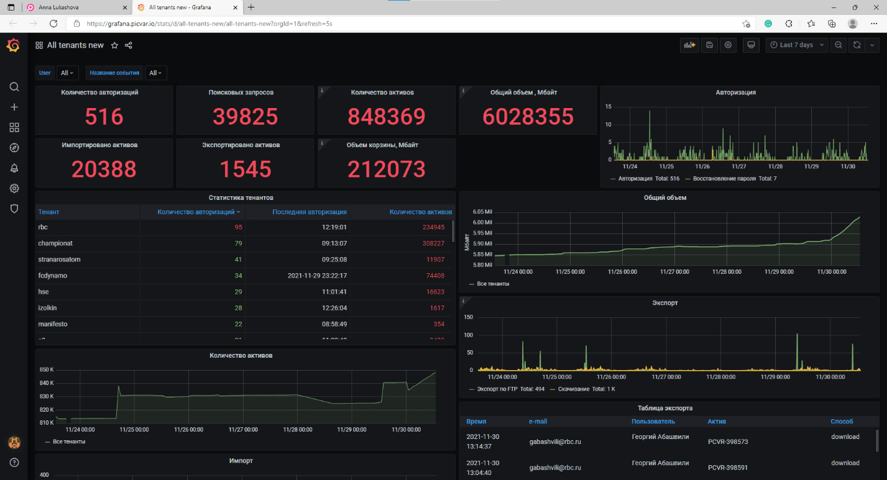
Task: Open the user avatar in sidebar
Action: pyautogui.click(x=14, y=442)
